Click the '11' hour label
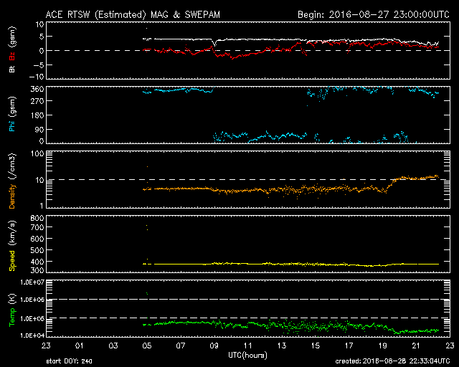 pyautogui.click(x=248, y=345)
